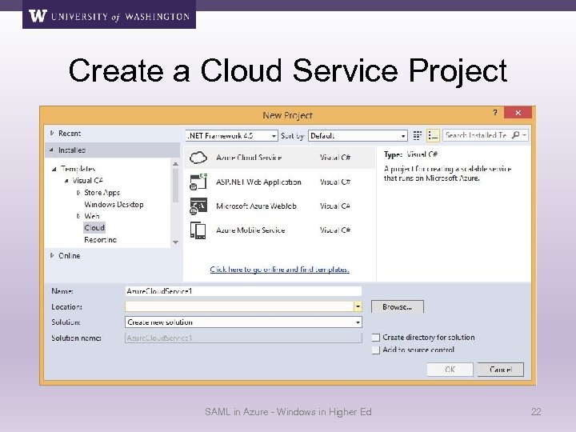Open the Location history dropdown arrow
The width and height of the screenshot is (576, 432).
coord(358,306)
